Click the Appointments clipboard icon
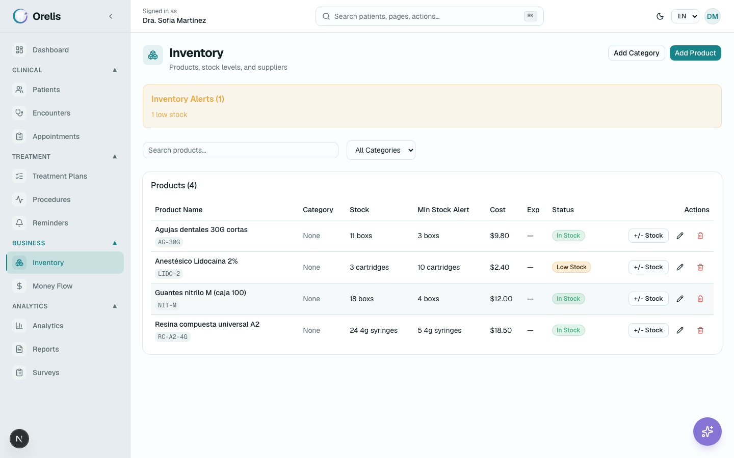This screenshot has height=458, width=734. [19, 136]
